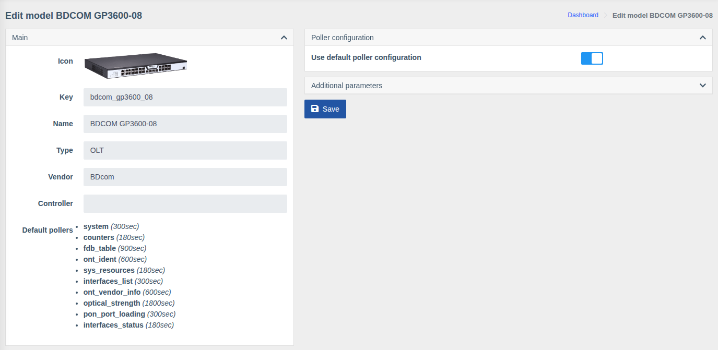The height and width of the screenshot is (350, 718).
Task: Click the Additional parameters header title
Action: coord(347,86)
